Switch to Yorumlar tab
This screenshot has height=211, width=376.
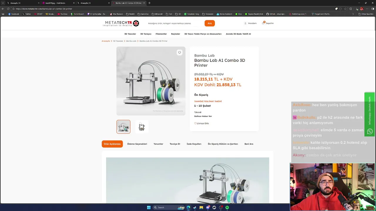pos(158,144)
